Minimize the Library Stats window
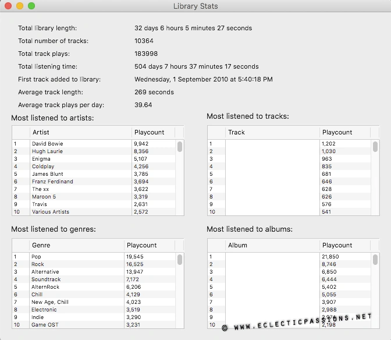 pos(20,6)
